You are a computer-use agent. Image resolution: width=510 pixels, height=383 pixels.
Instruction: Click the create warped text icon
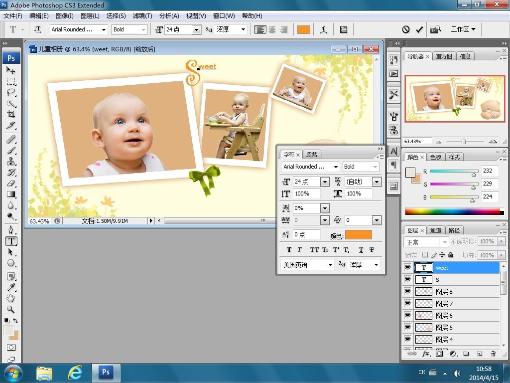pyautogui.click(x=324, y=29)
